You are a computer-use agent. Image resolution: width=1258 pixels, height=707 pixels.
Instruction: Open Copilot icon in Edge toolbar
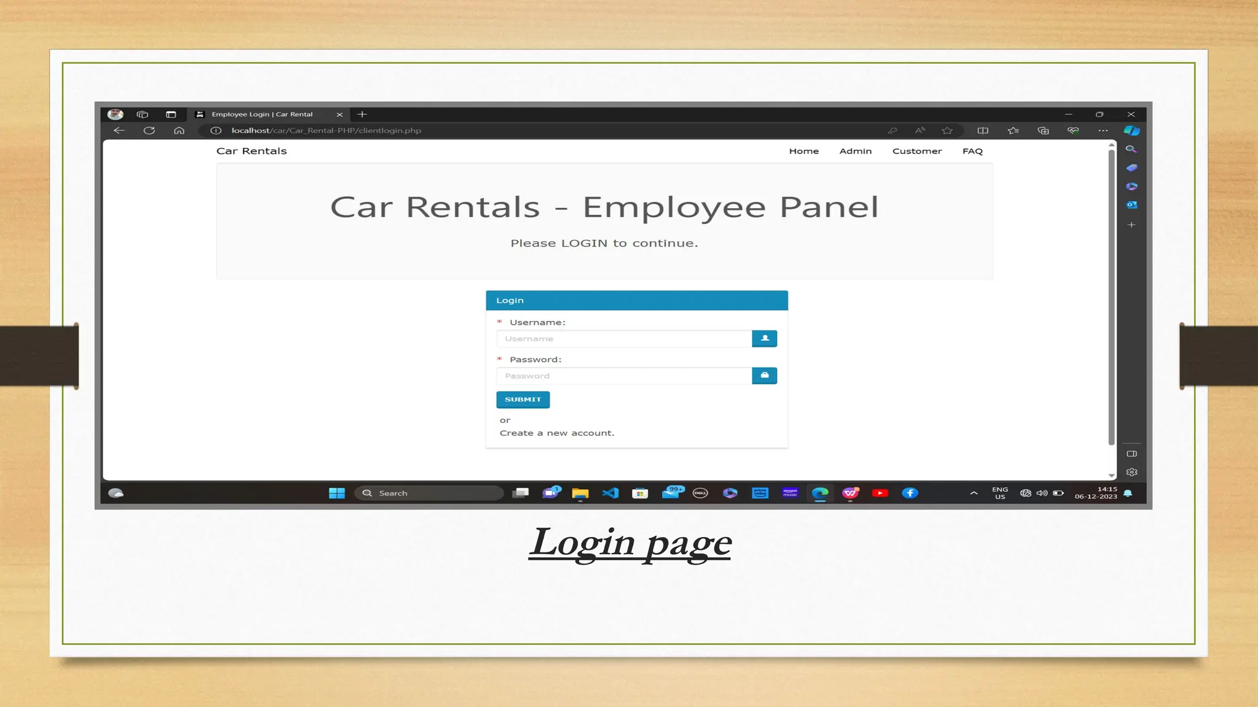[x=1131, y=131]
